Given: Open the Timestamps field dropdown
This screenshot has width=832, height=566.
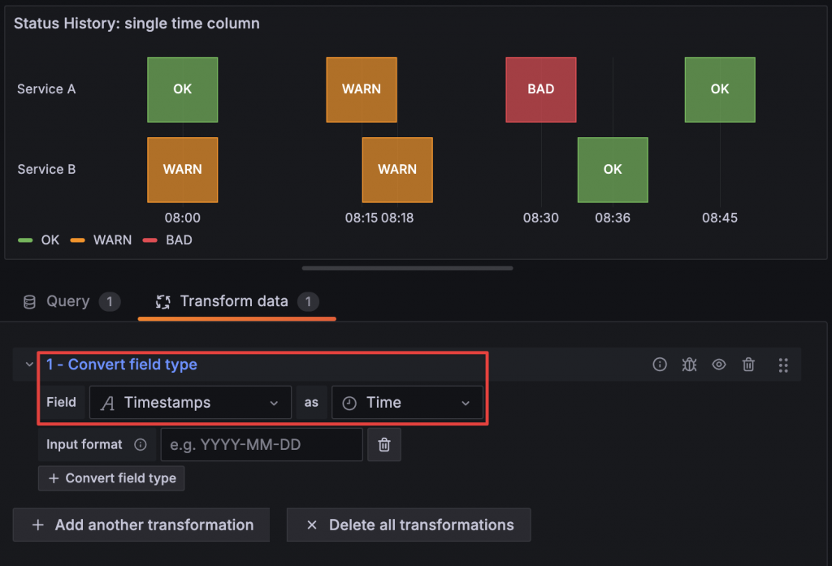Looking at the screenshot, I should click(x=190, y=403).
